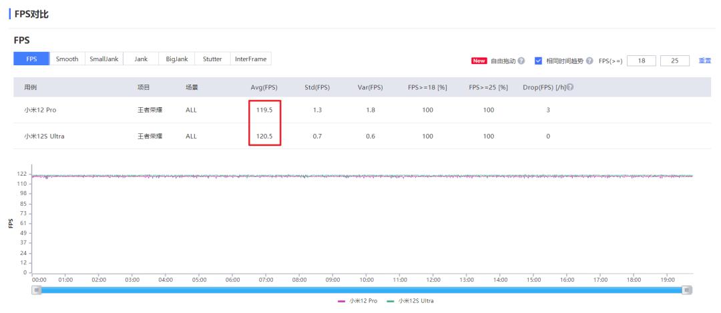Click the FPS threshold field showing 18
Screen dimensions: 721x313
pos(642,61)
